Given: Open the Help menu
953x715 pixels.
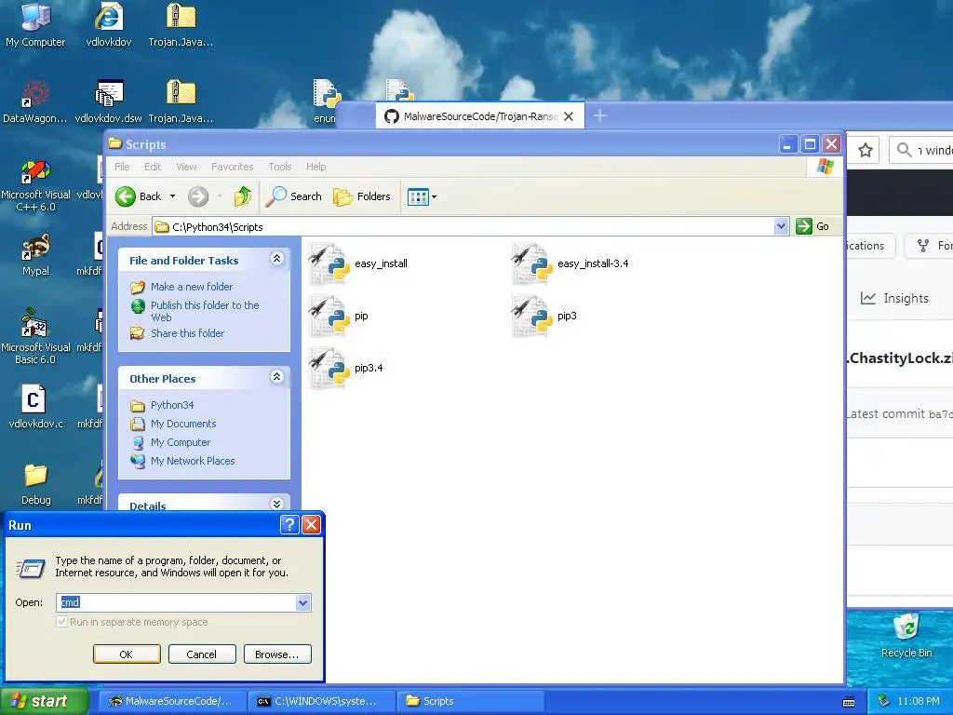Looking at the screenshot, I should [x=316, y=167].
